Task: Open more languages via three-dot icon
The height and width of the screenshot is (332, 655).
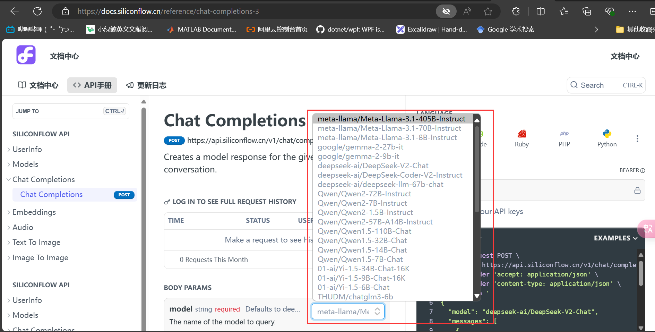Action: point(637,139)
